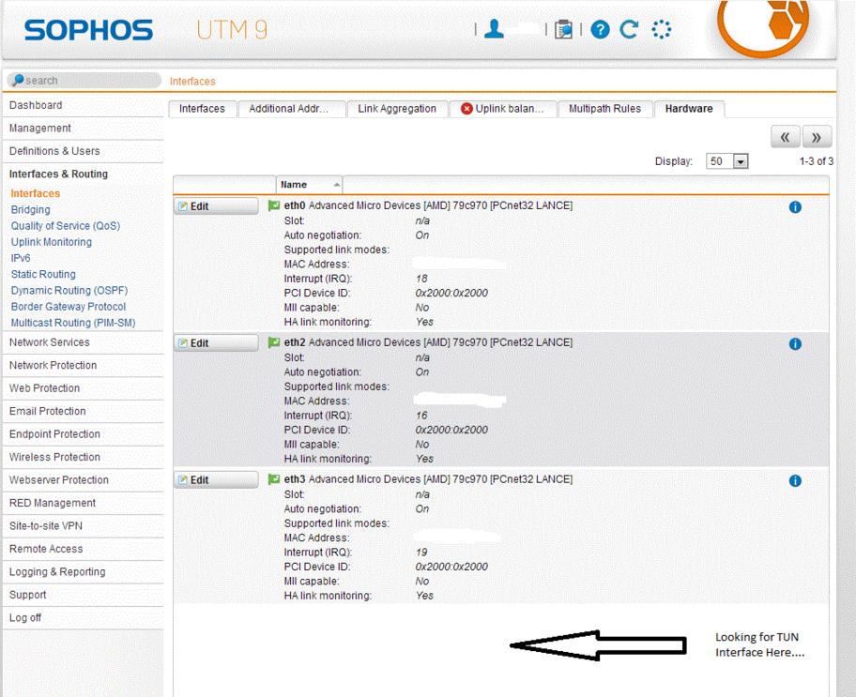Expand the Email Protection menu
The image size is (856, 697).
pos(83,412)
